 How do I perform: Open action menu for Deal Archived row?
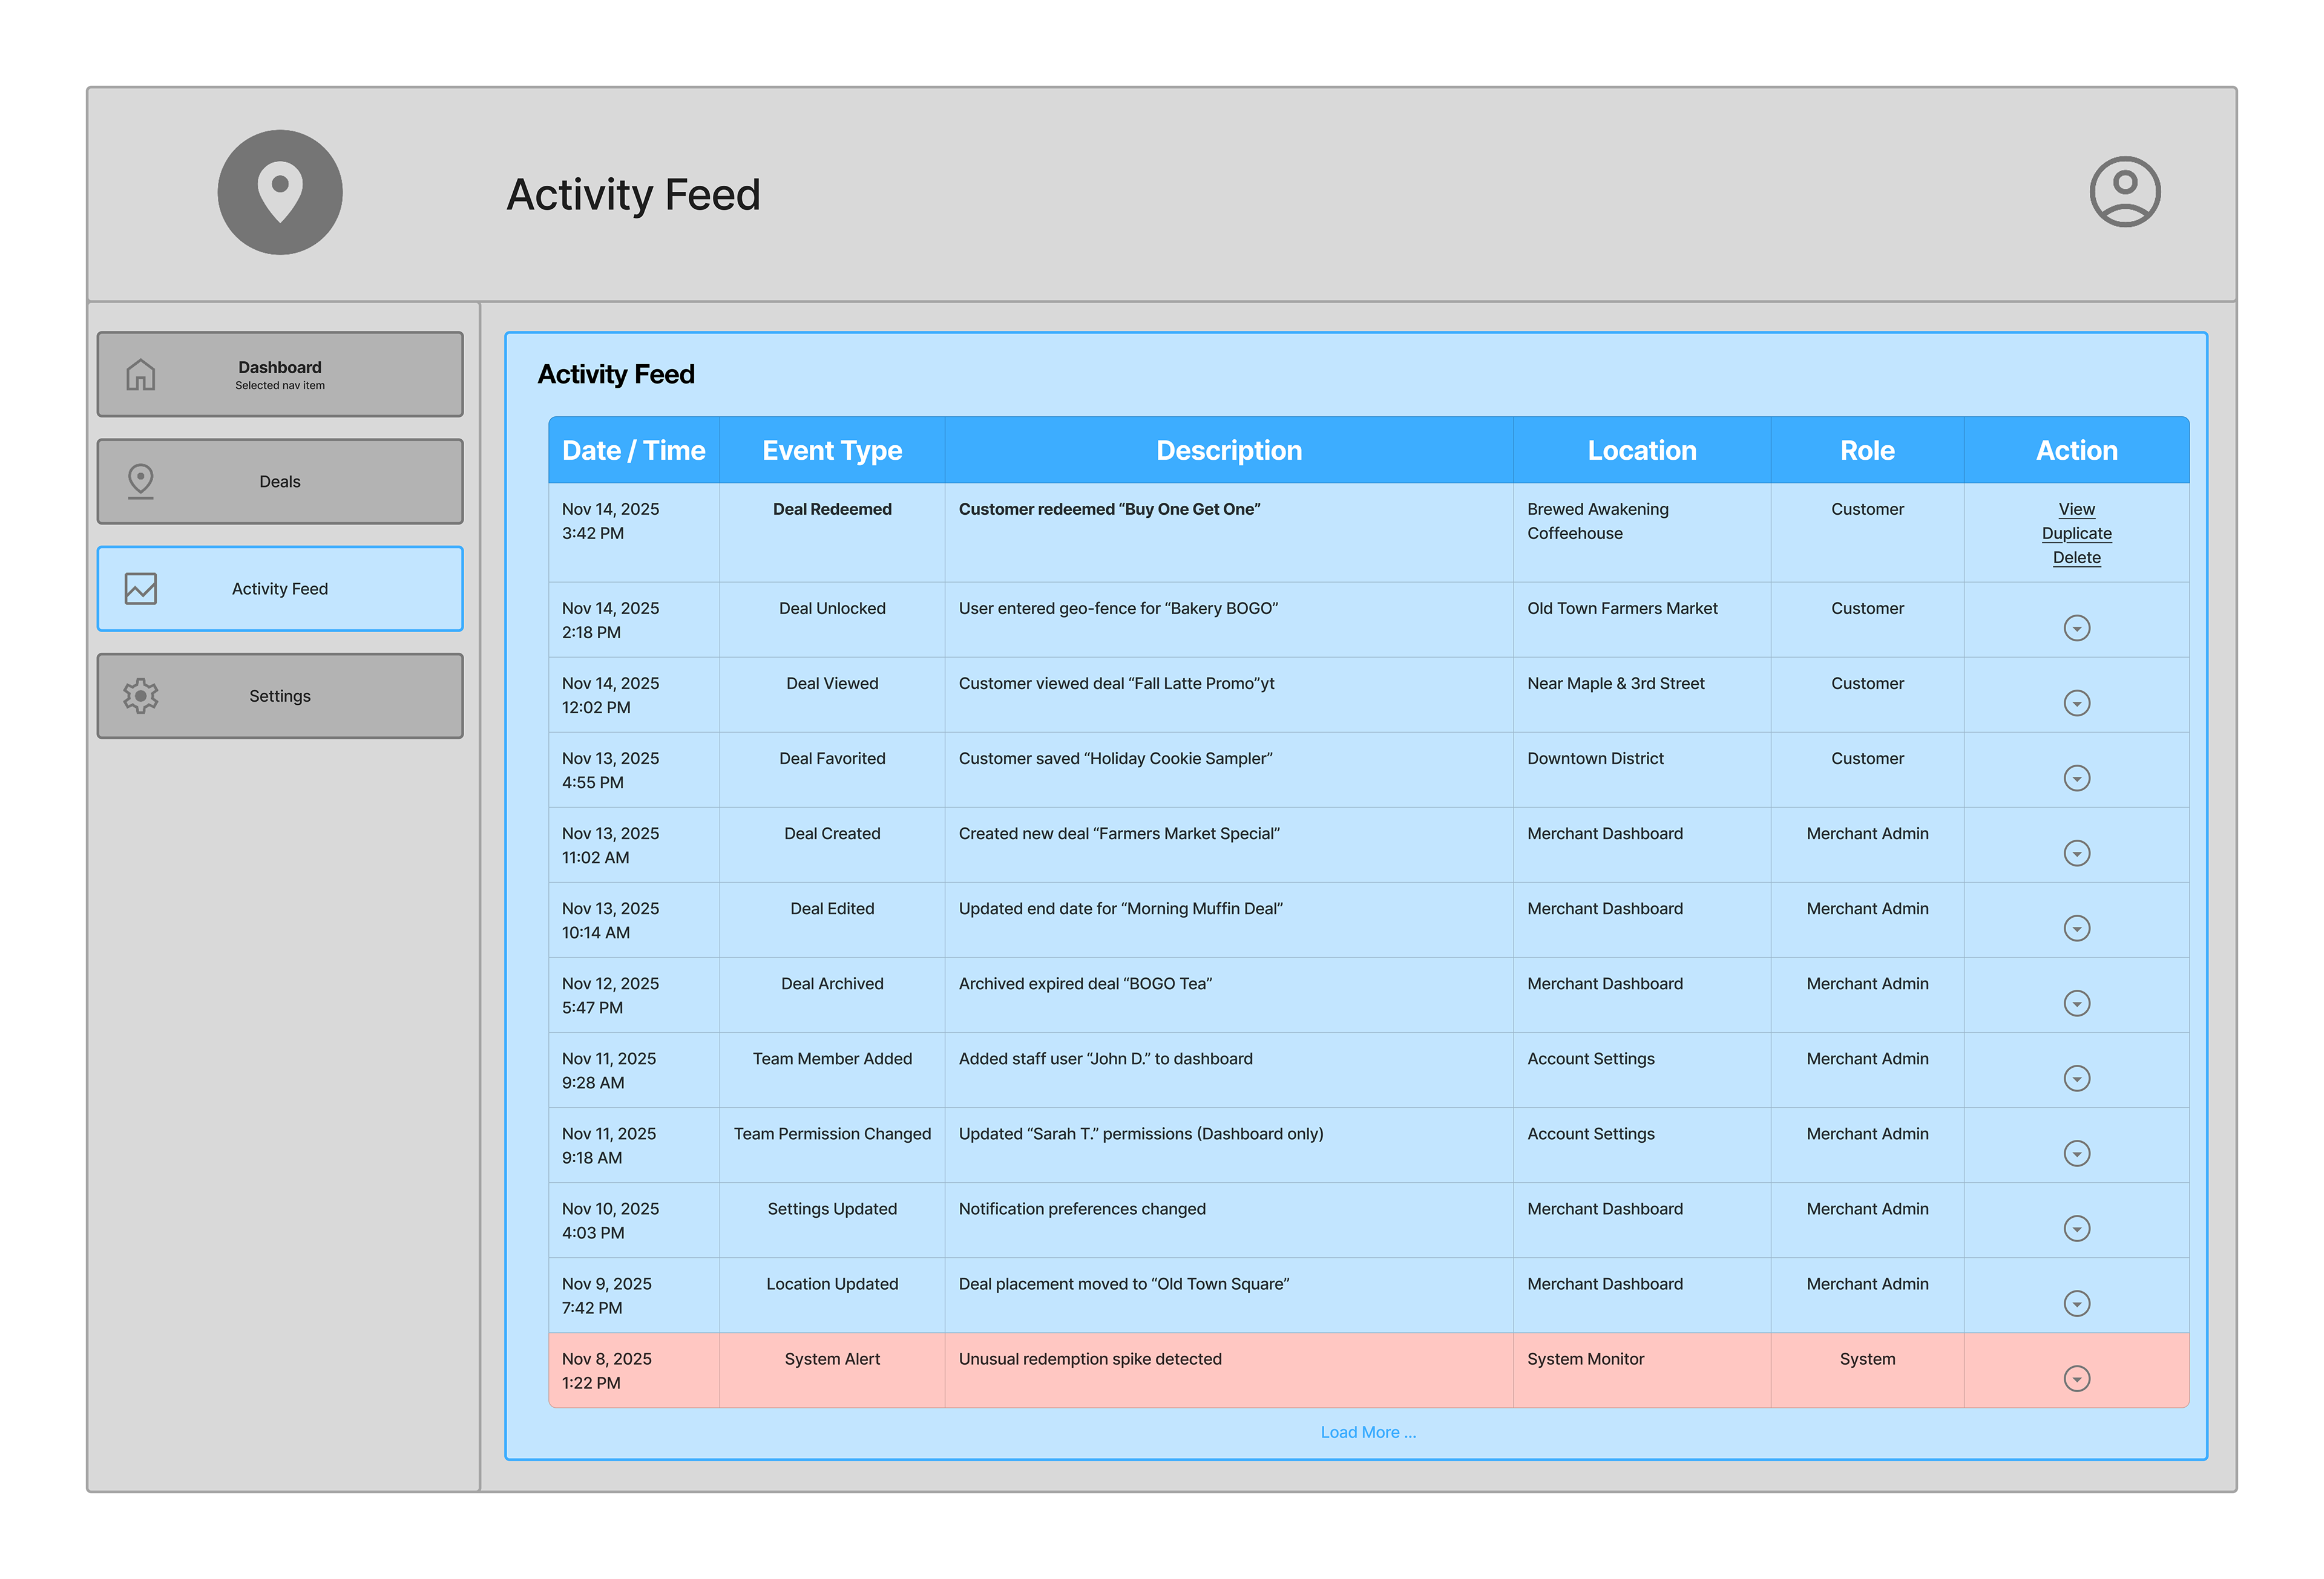coord(2076,1004)
